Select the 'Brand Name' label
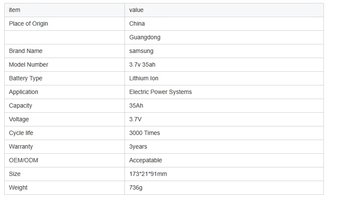The image size is (349, 199). 26,51
